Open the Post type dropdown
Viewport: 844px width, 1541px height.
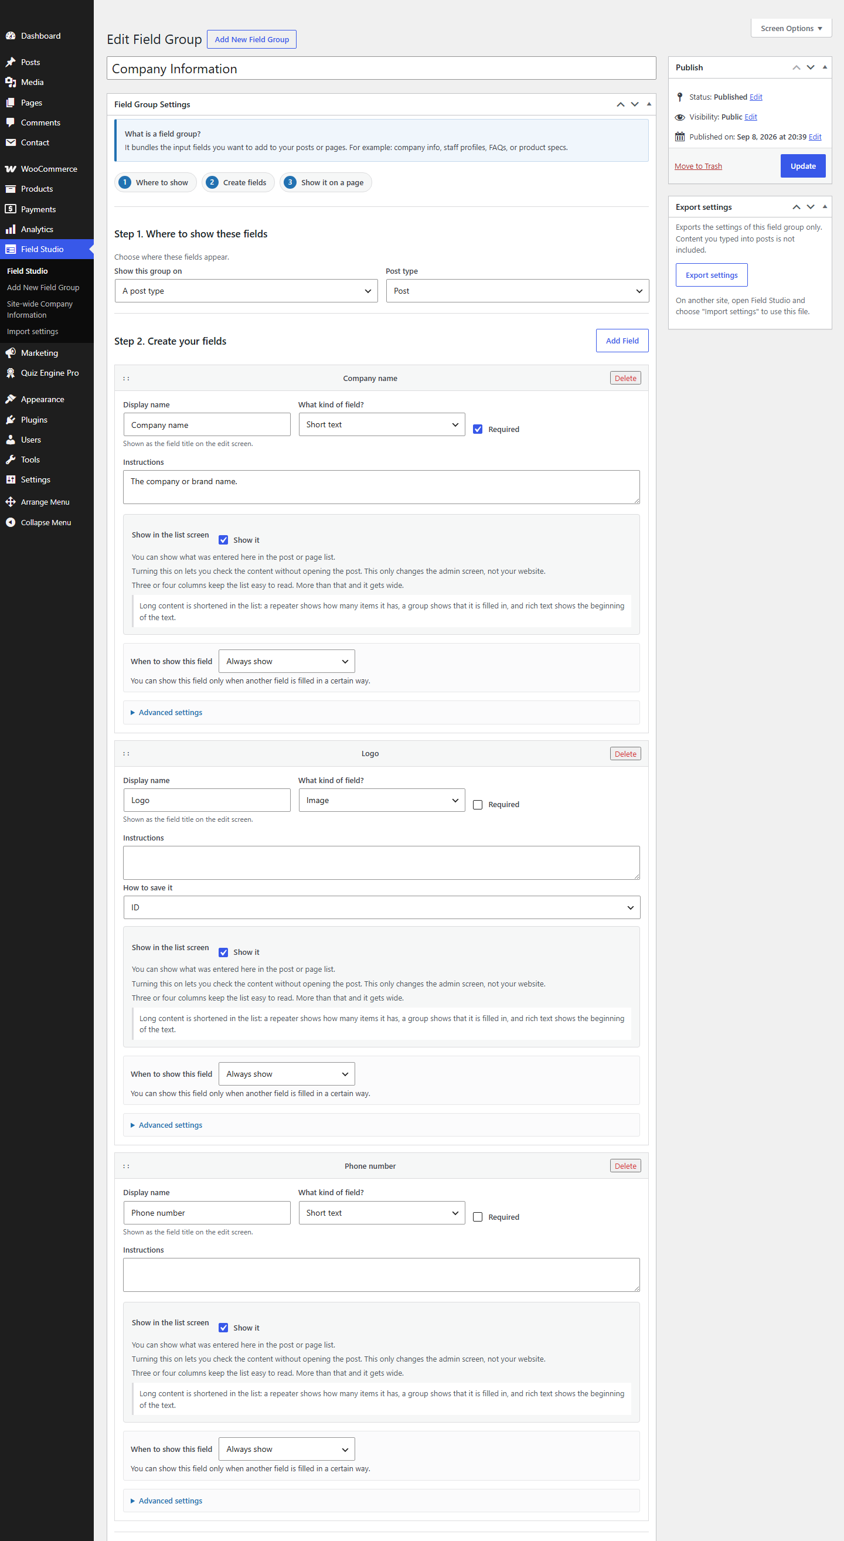coord(518,291)
